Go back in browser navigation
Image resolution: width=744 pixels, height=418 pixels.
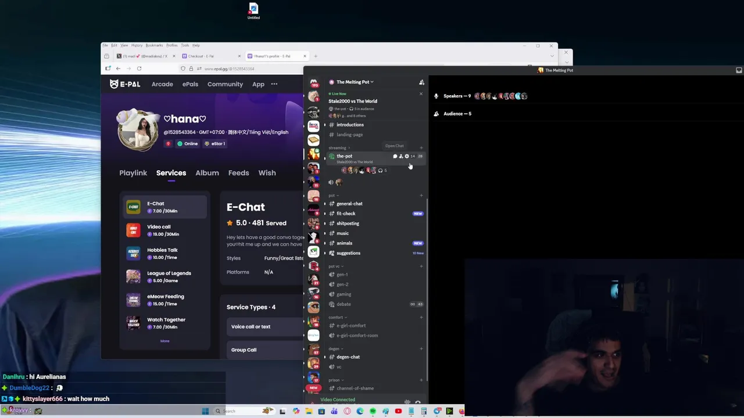pyautogui.click(x=118, y=69)
